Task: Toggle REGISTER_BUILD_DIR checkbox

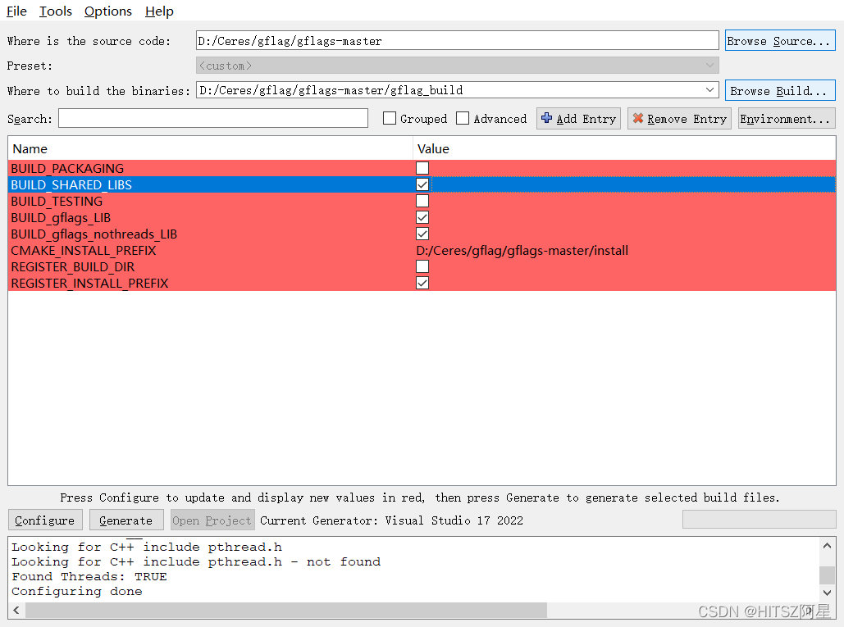Action: pos(422,266)
